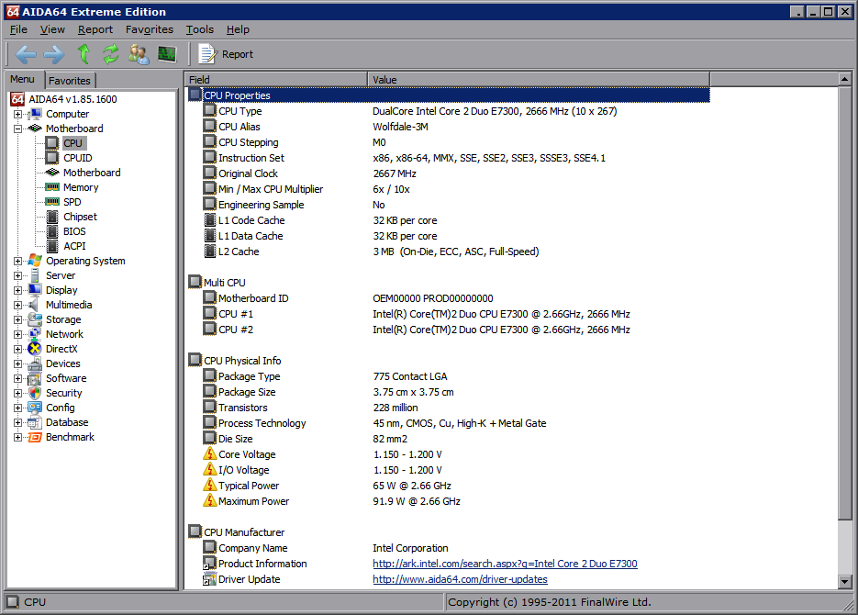Expand the Computer tree node
This screenshot has height=615, width=858.
[x=18, y=114]
